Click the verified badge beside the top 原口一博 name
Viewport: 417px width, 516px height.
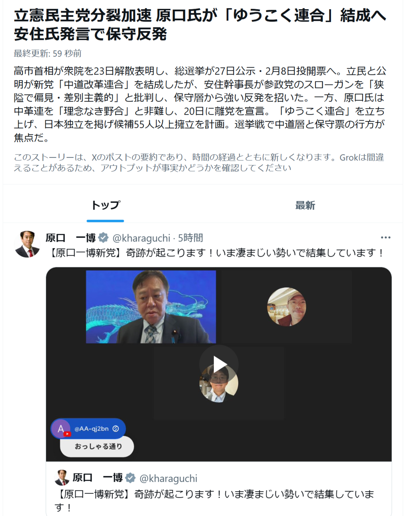coord(103,238)
